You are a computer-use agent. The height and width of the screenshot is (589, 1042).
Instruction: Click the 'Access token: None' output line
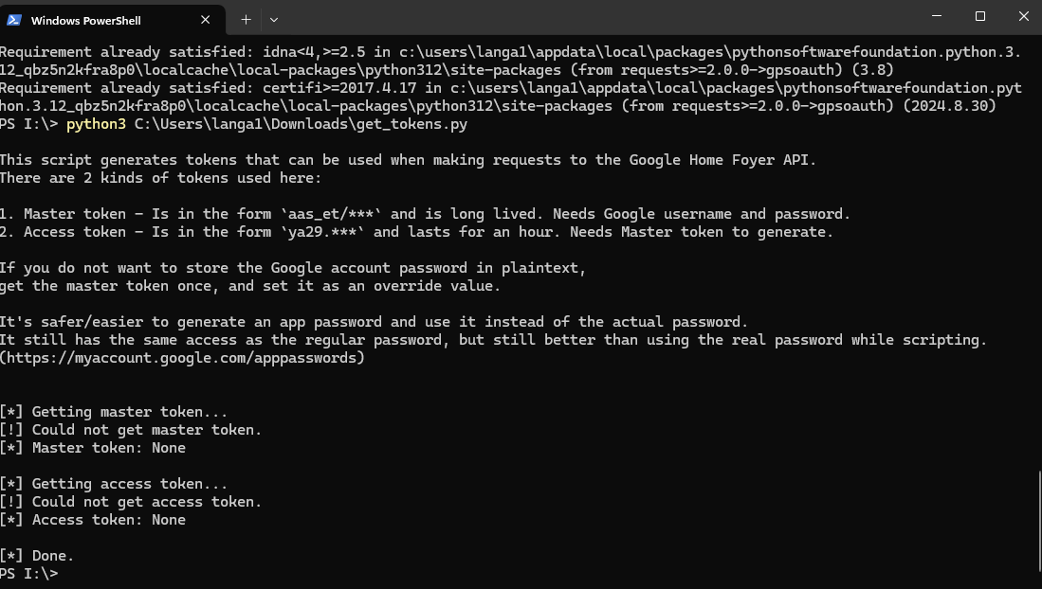(x=93, y=519)
